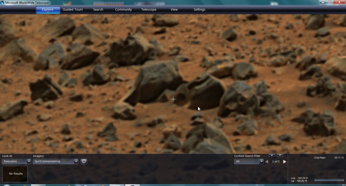The height and width of the screenshot is (186, 346).
Task: Switch to the Search tab
Action: pos(98,9)
